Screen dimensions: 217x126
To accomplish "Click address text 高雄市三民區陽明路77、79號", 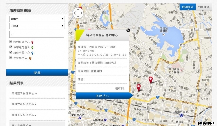I will point(97,47).
